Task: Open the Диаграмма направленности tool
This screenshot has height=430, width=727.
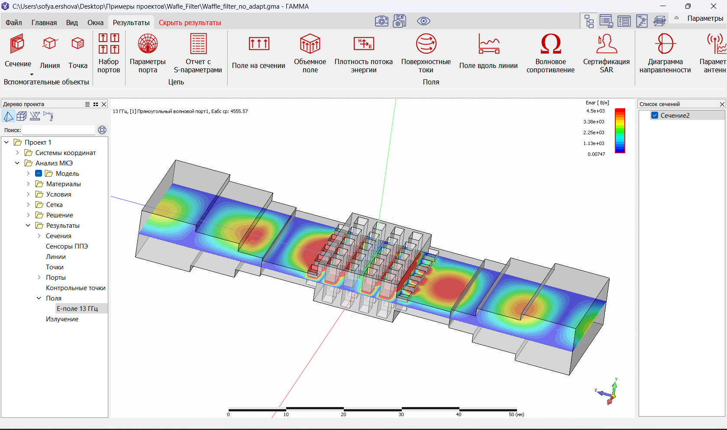Action: click(x=665, y=44)
